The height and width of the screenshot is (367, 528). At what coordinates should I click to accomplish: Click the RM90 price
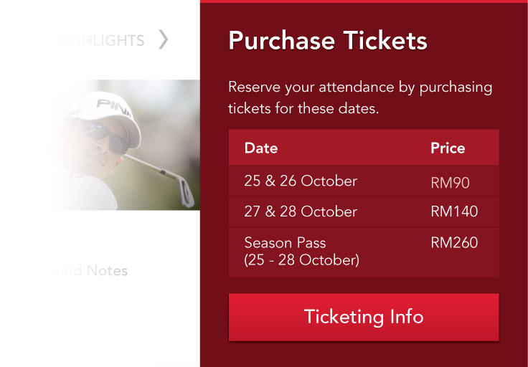click(450, 183)
